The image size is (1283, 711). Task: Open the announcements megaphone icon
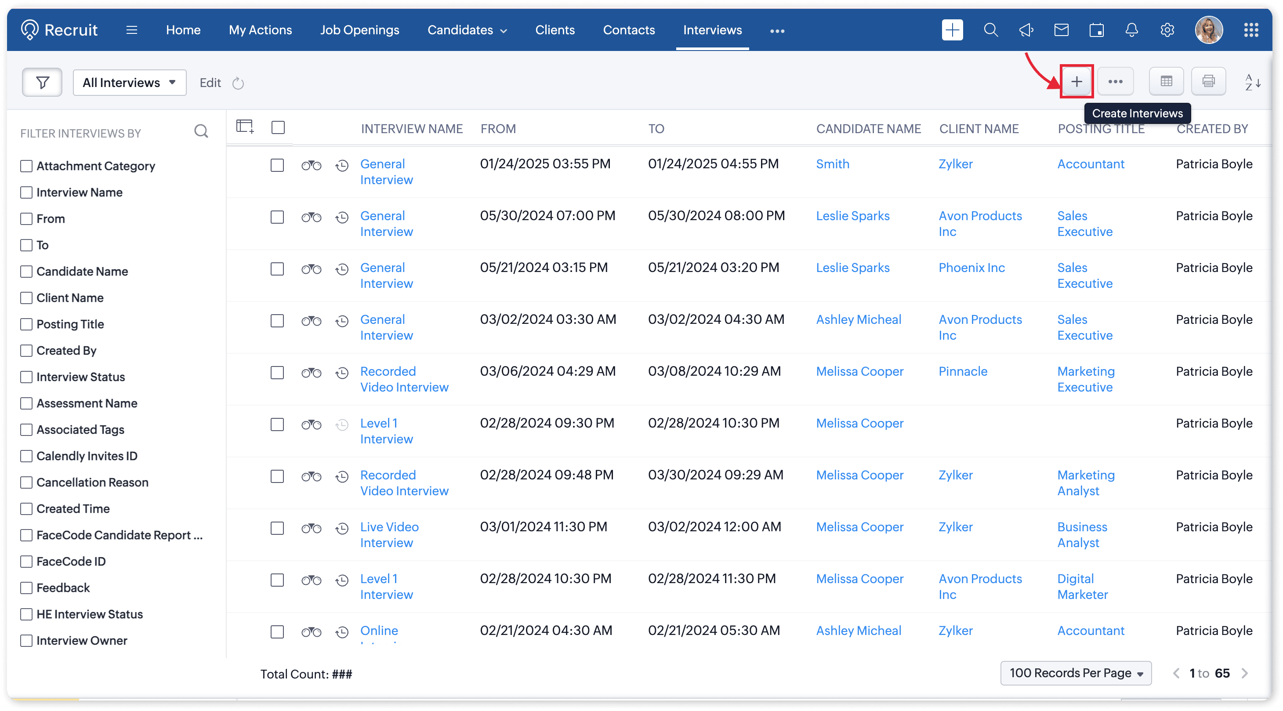(1026, 30)
